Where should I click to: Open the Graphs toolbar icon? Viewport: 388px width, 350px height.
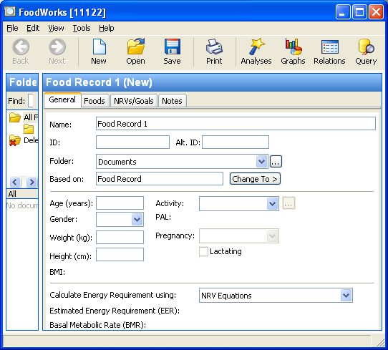[294, 47]
